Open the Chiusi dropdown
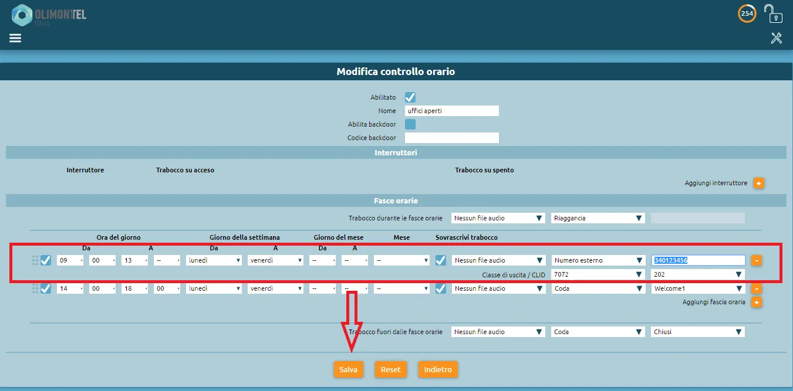The image size is (793, 391). click(x=697, y=332)
